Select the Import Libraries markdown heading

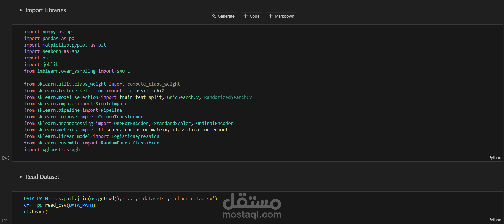click(45, 10)
